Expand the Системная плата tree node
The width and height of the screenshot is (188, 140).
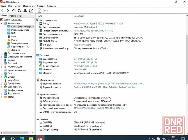pos(2,53)
